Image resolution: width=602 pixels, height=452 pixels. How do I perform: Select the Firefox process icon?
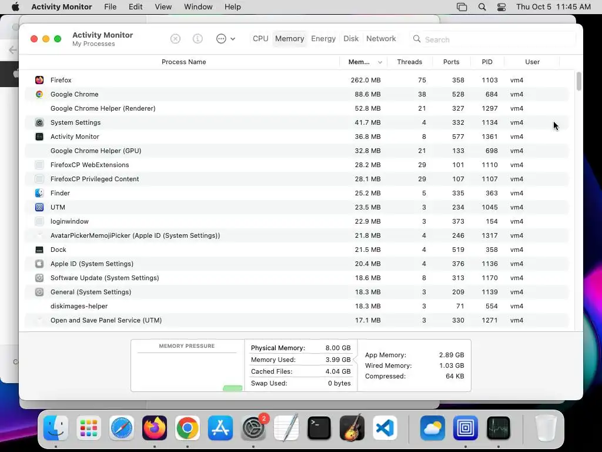39,80
